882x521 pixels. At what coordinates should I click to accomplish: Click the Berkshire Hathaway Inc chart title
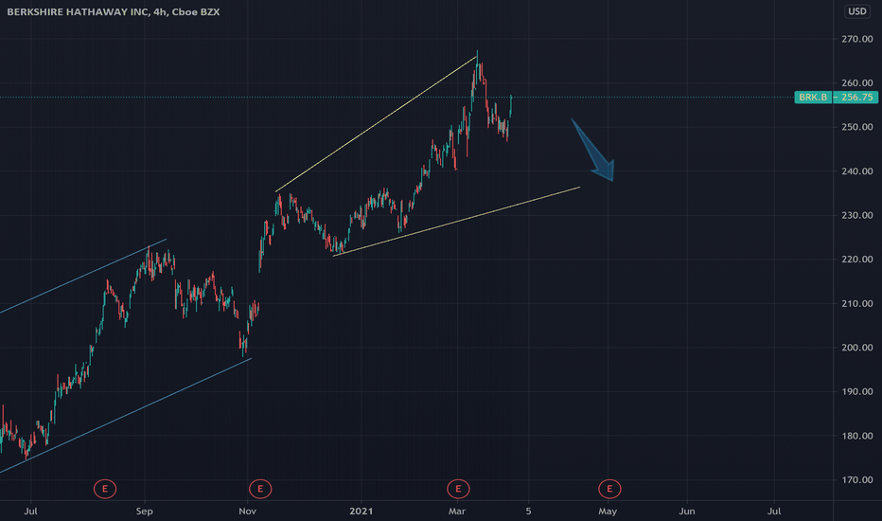(x=113, y=11)
